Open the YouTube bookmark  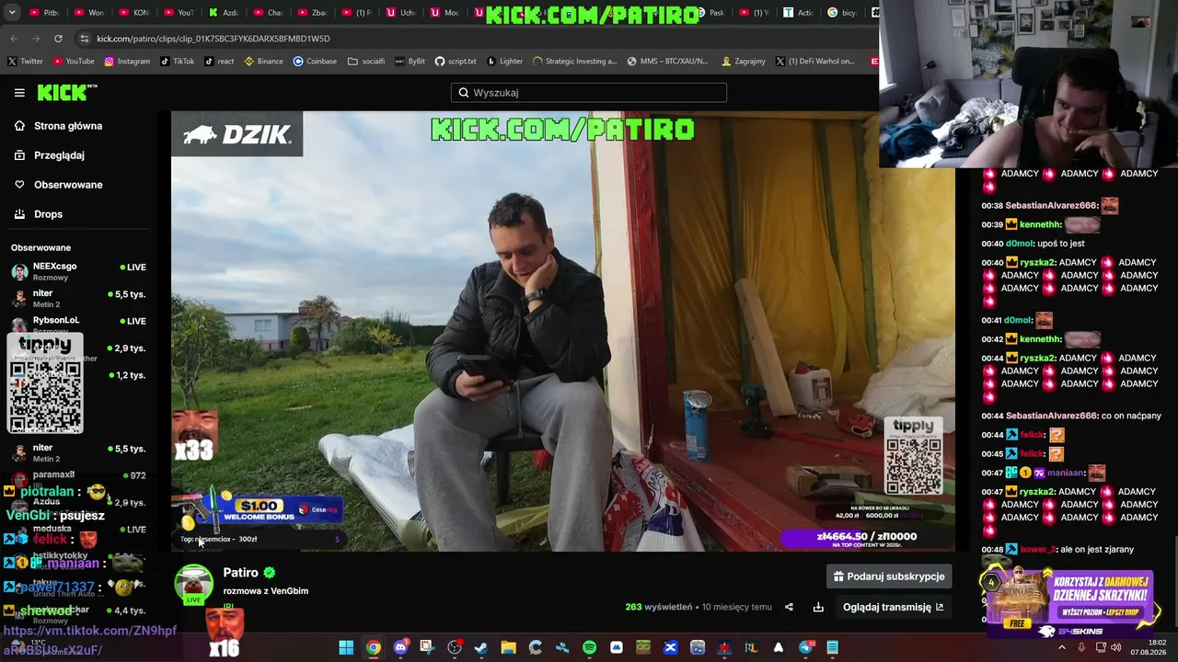[74, 62]
